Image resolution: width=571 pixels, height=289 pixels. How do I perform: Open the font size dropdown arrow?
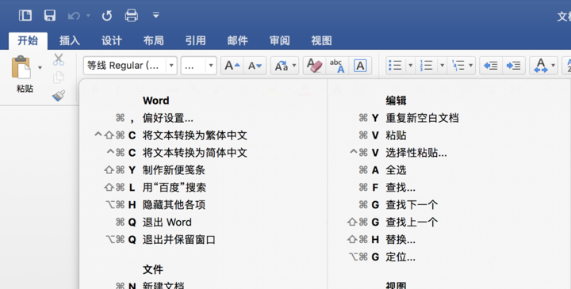pyautogui.click(x=211, y=66)
